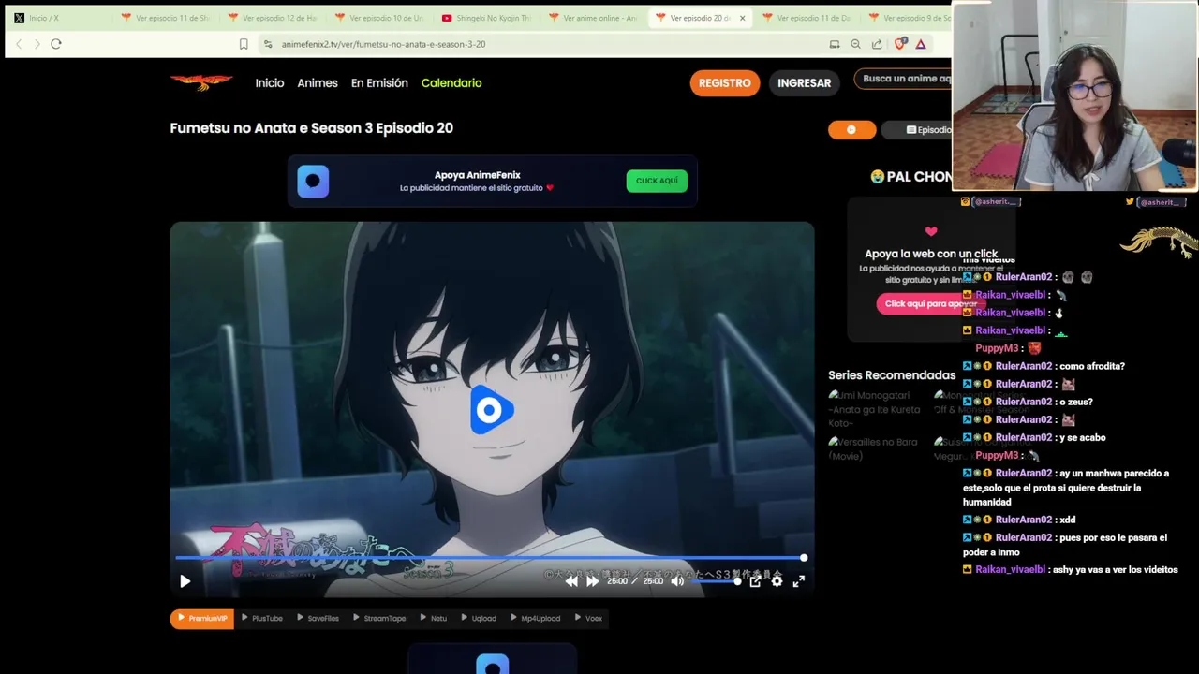Click the big blue center play logo
The image size is (1199, 674).
491,410
